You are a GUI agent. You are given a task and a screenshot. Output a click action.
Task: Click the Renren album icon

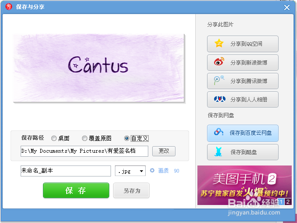click(x=219, y=99)
